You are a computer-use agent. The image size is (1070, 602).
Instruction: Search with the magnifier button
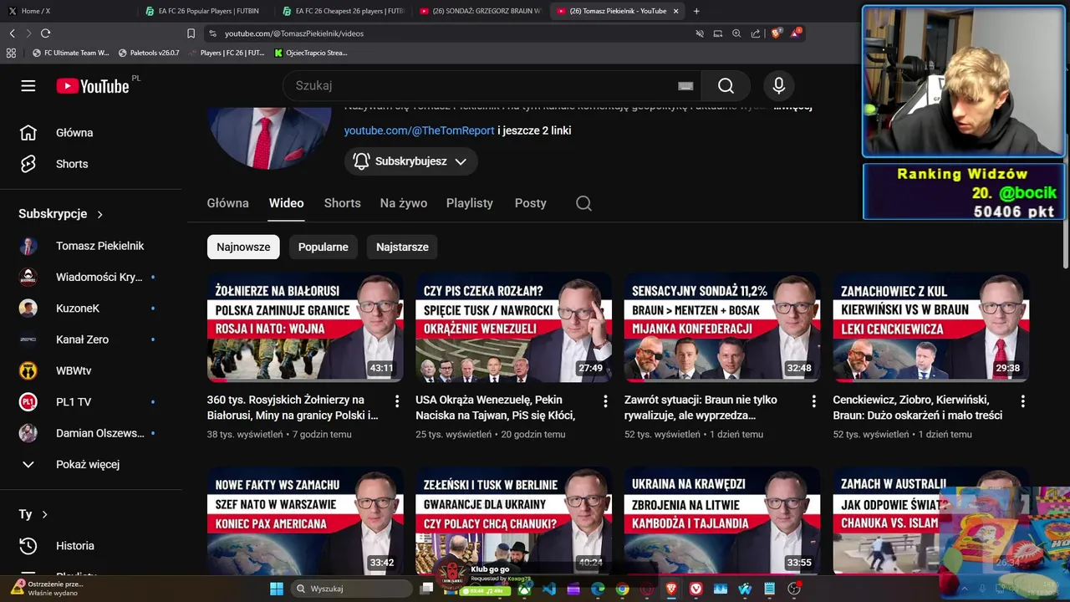pos(726,85)
